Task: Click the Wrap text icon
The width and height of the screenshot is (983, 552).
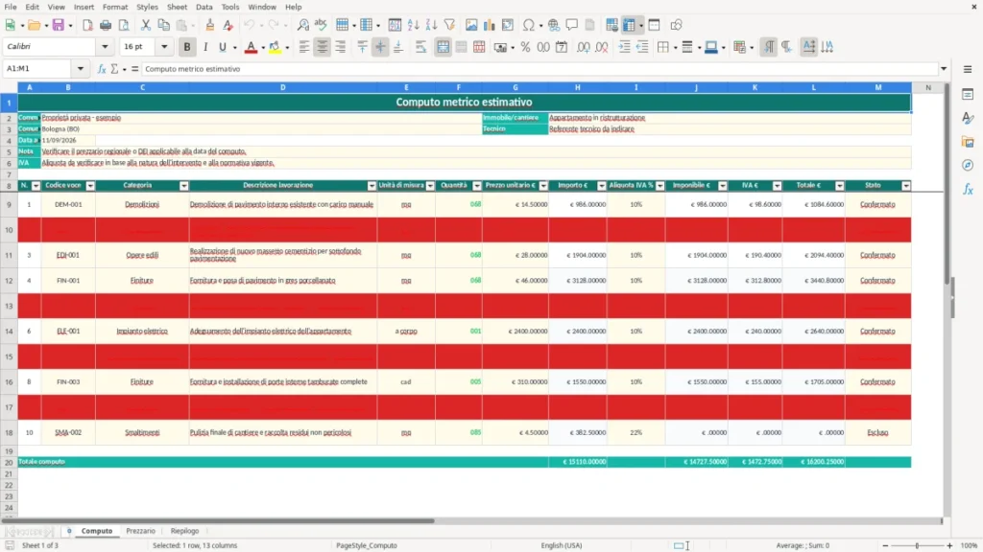Action: tap(420, 47)
